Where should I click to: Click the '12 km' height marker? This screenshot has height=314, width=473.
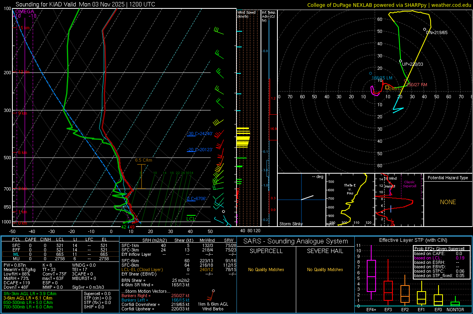[x=24, y=72]
